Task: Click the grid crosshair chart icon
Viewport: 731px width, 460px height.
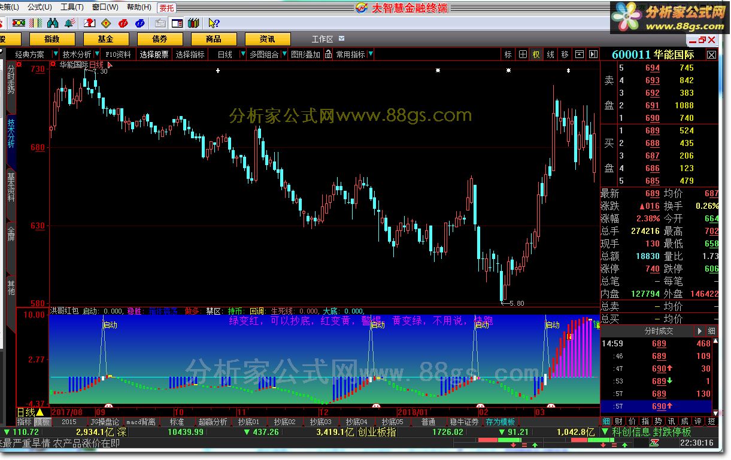Action: click(523, 54)
